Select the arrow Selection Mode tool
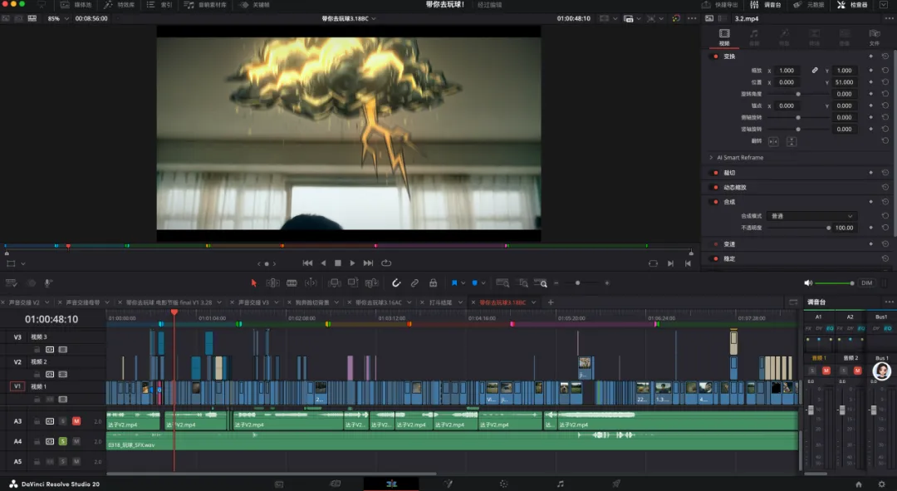897x491 pixels. point(254,282)
